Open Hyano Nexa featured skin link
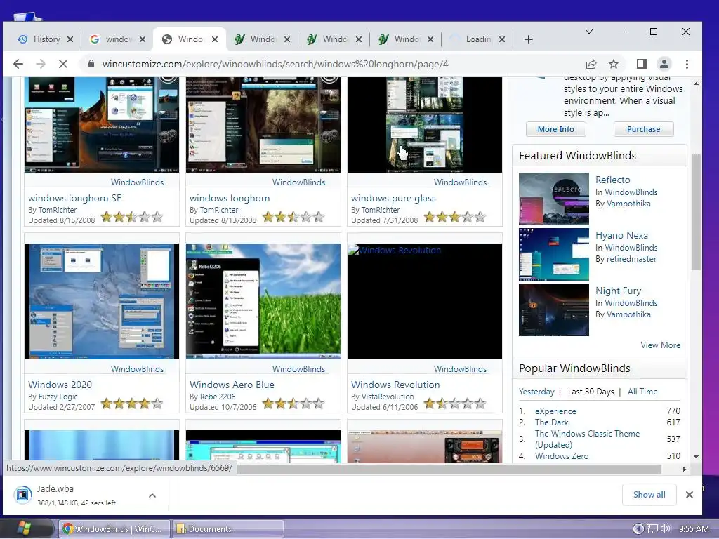 coord(621,235)
